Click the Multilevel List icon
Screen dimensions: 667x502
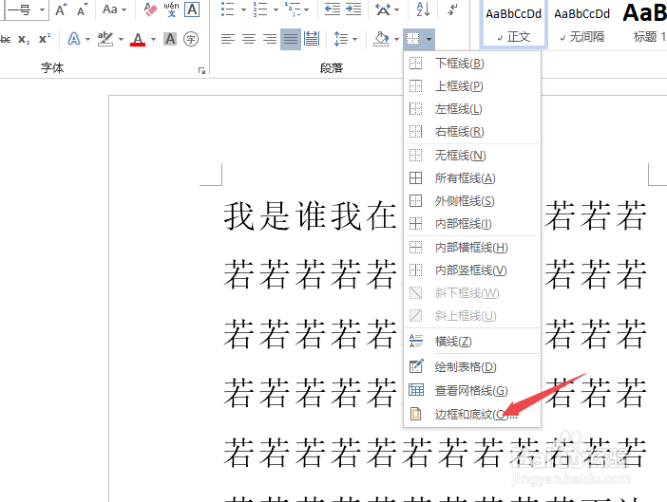click(293, 9)
